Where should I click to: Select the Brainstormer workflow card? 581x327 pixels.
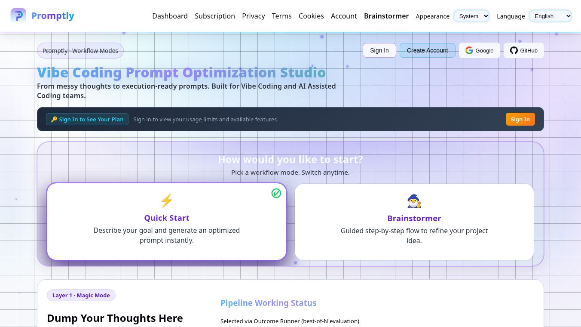(414, 222)
